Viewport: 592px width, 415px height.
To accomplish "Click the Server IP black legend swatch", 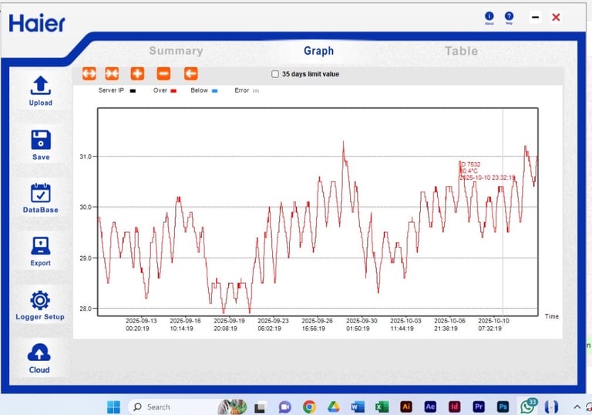I will click(133, 91).
